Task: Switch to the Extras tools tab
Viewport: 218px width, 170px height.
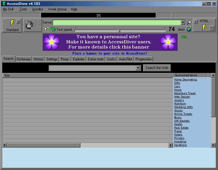Action: click(96, 59)
